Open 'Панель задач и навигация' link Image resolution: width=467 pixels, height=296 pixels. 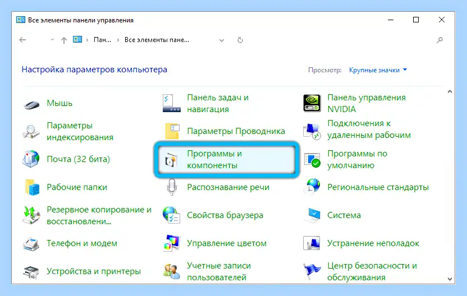[218, 103]
